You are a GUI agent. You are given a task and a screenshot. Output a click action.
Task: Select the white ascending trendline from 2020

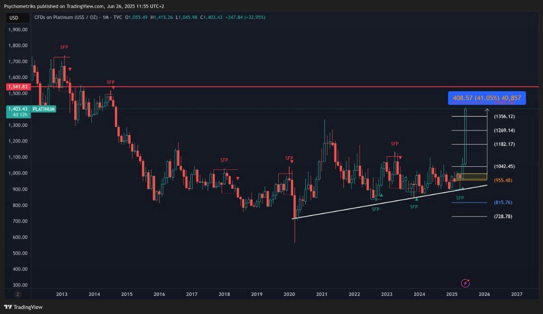tap(390, 202)
